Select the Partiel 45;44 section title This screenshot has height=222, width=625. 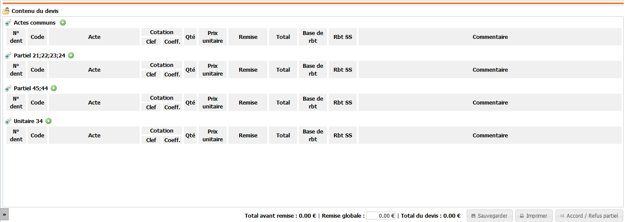tap(31, 88)
